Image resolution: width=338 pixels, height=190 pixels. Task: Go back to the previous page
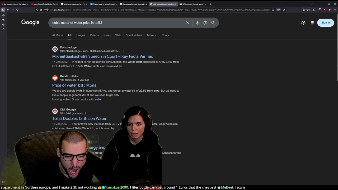tap(8, 10)
